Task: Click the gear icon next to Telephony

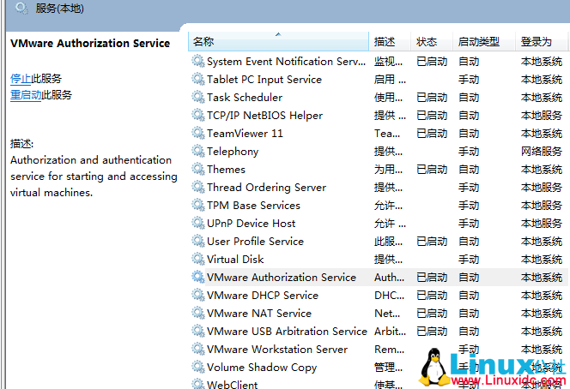Action: click(x=197, y=152)
